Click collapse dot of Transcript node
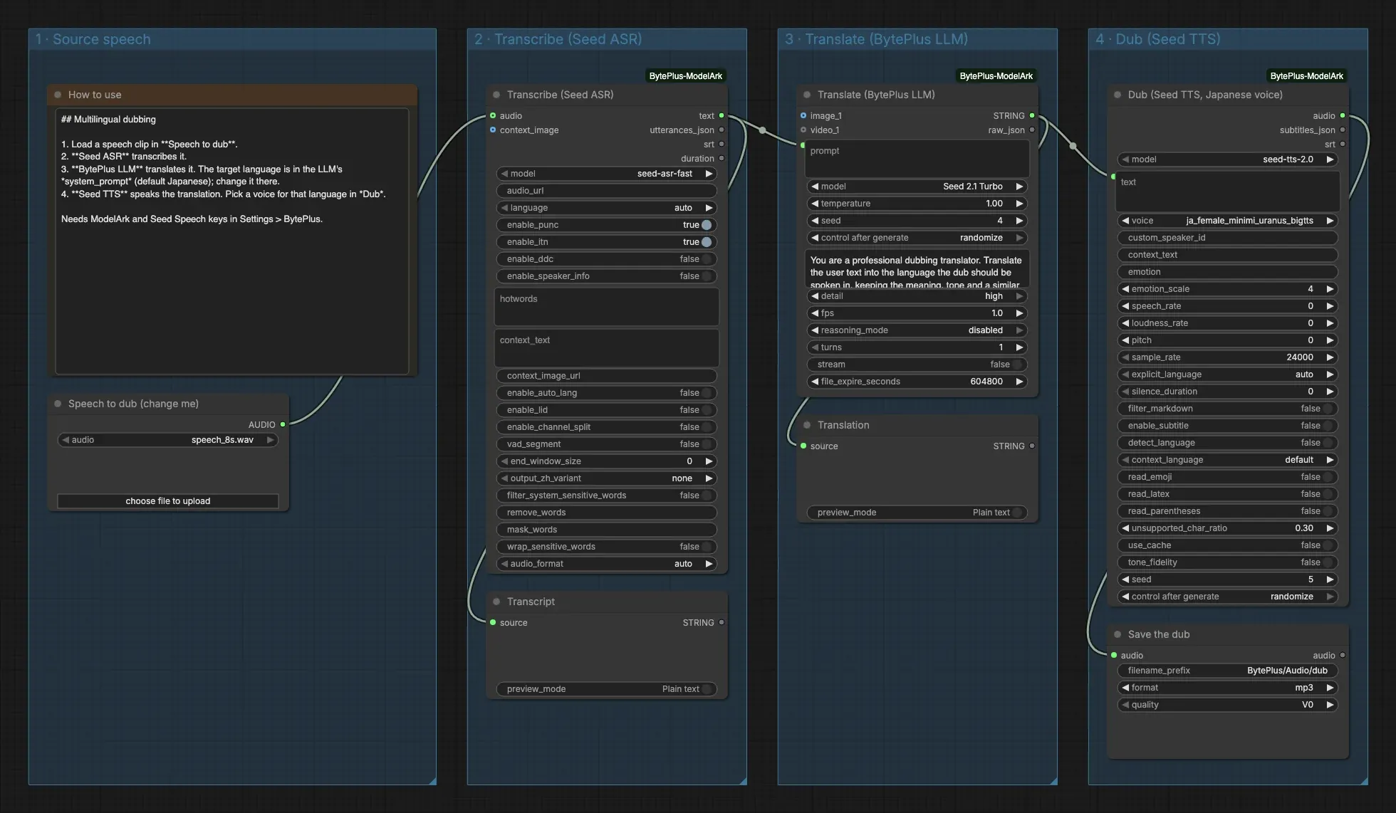1396x813 pixels. pyautogui.click(x=496, y=602)
